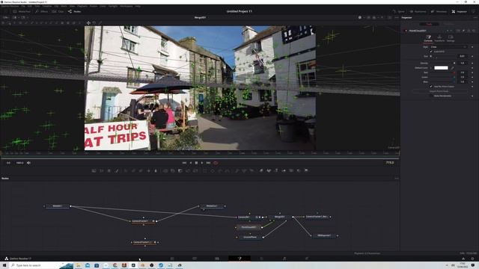Toggle the Metadata panel button

click(x=439, y=12)
